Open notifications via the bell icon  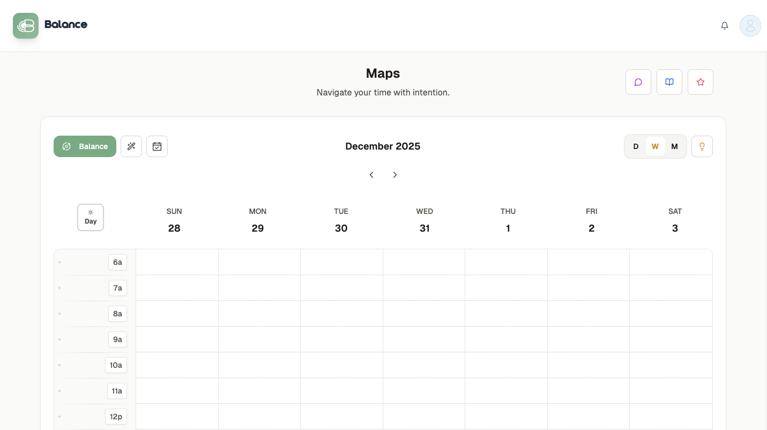click(725, 25)
